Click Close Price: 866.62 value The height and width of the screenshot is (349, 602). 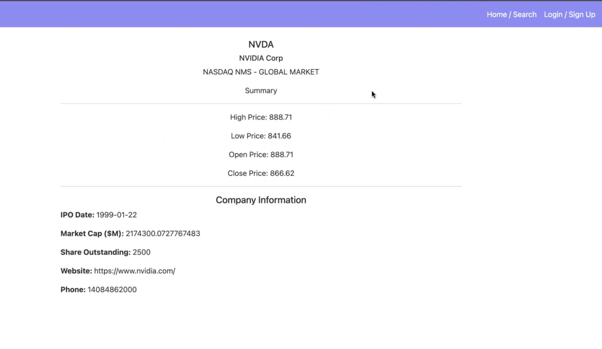coord(261,173)
